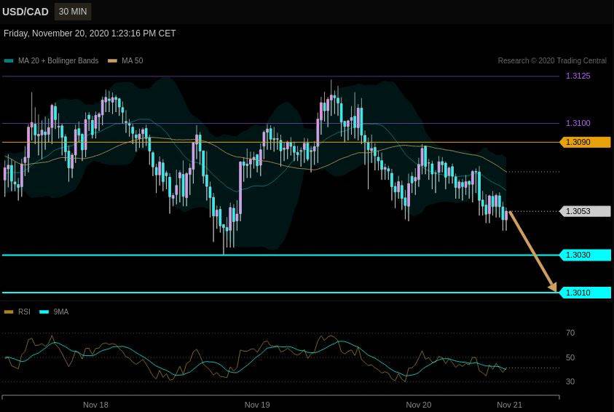Click the 'Nov 18' date axis label
Screen dimensions: 614x412
pyautogui.click(x=95, y=405)
